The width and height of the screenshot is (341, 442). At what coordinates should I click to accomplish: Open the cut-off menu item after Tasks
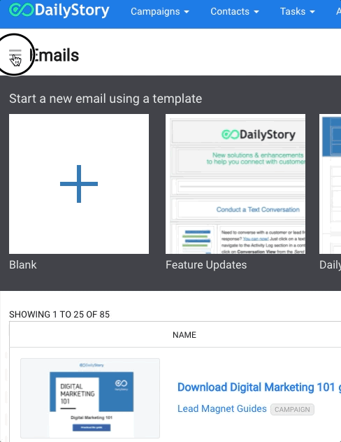pos(338,12)
